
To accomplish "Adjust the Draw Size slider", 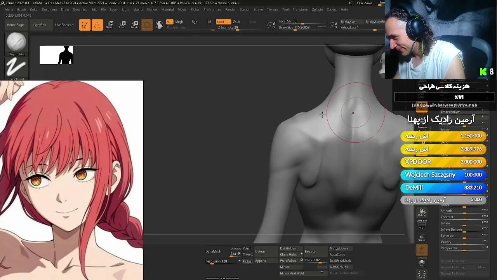I will (x=302, y=28).
